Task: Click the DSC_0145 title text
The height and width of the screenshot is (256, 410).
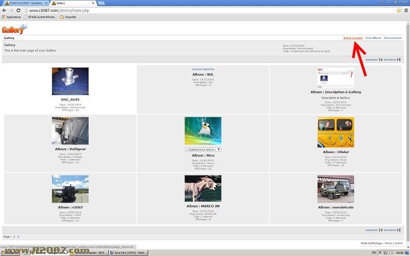Action: point(70,99)
